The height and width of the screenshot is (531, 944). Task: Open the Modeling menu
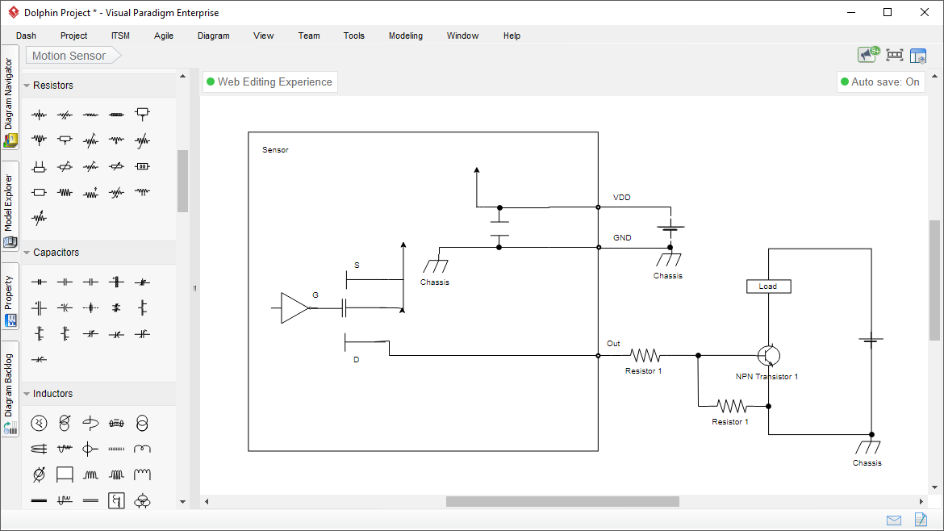[x=405, y=36]
